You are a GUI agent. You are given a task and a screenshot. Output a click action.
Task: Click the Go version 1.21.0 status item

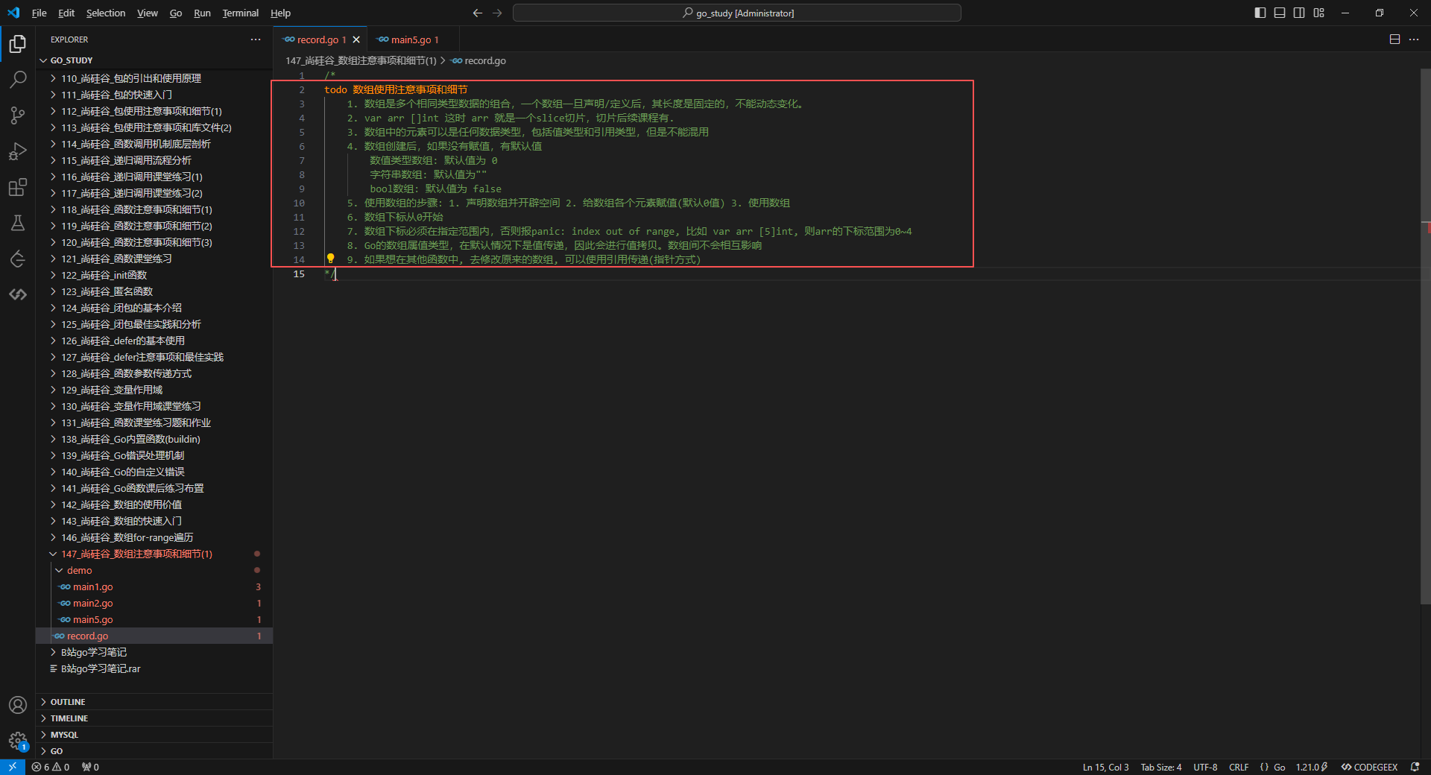pyautogui.click(x=1312, y=767)
